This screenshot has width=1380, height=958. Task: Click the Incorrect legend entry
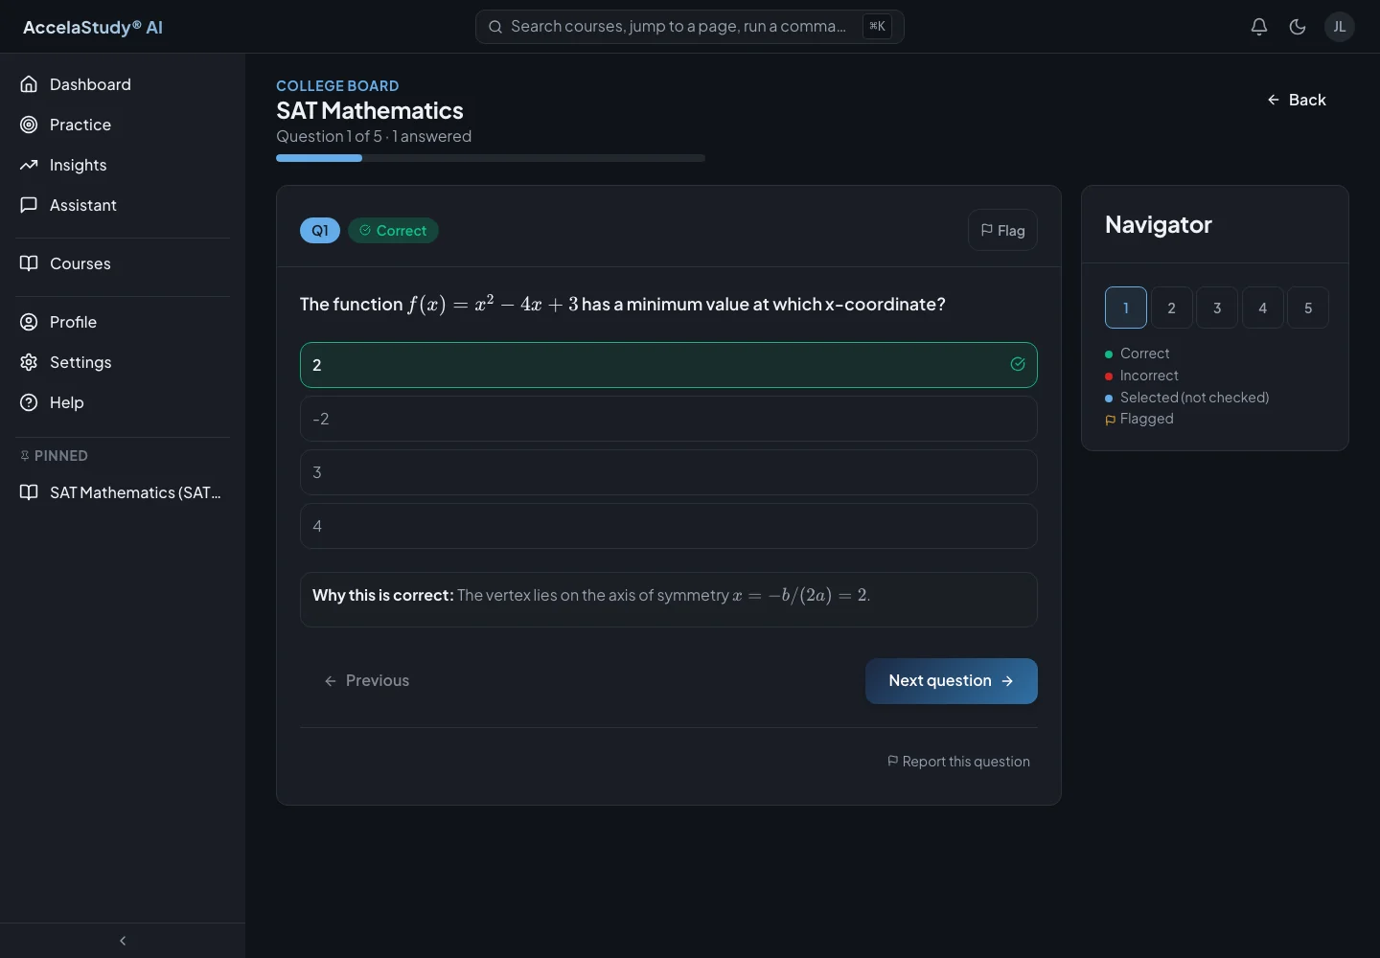pyautogui.click(x=1142, y=376)
